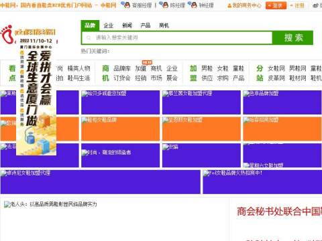Select the 产品 search tab
This screenshot has width=322, height=241.
[146, 25]
